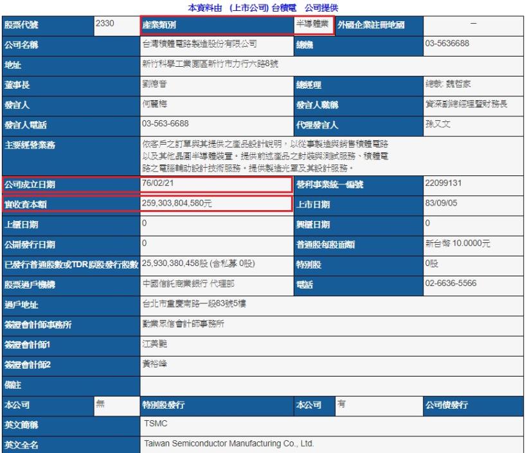
Task: Click the 代理發言人 label
Action: point(317,125)
